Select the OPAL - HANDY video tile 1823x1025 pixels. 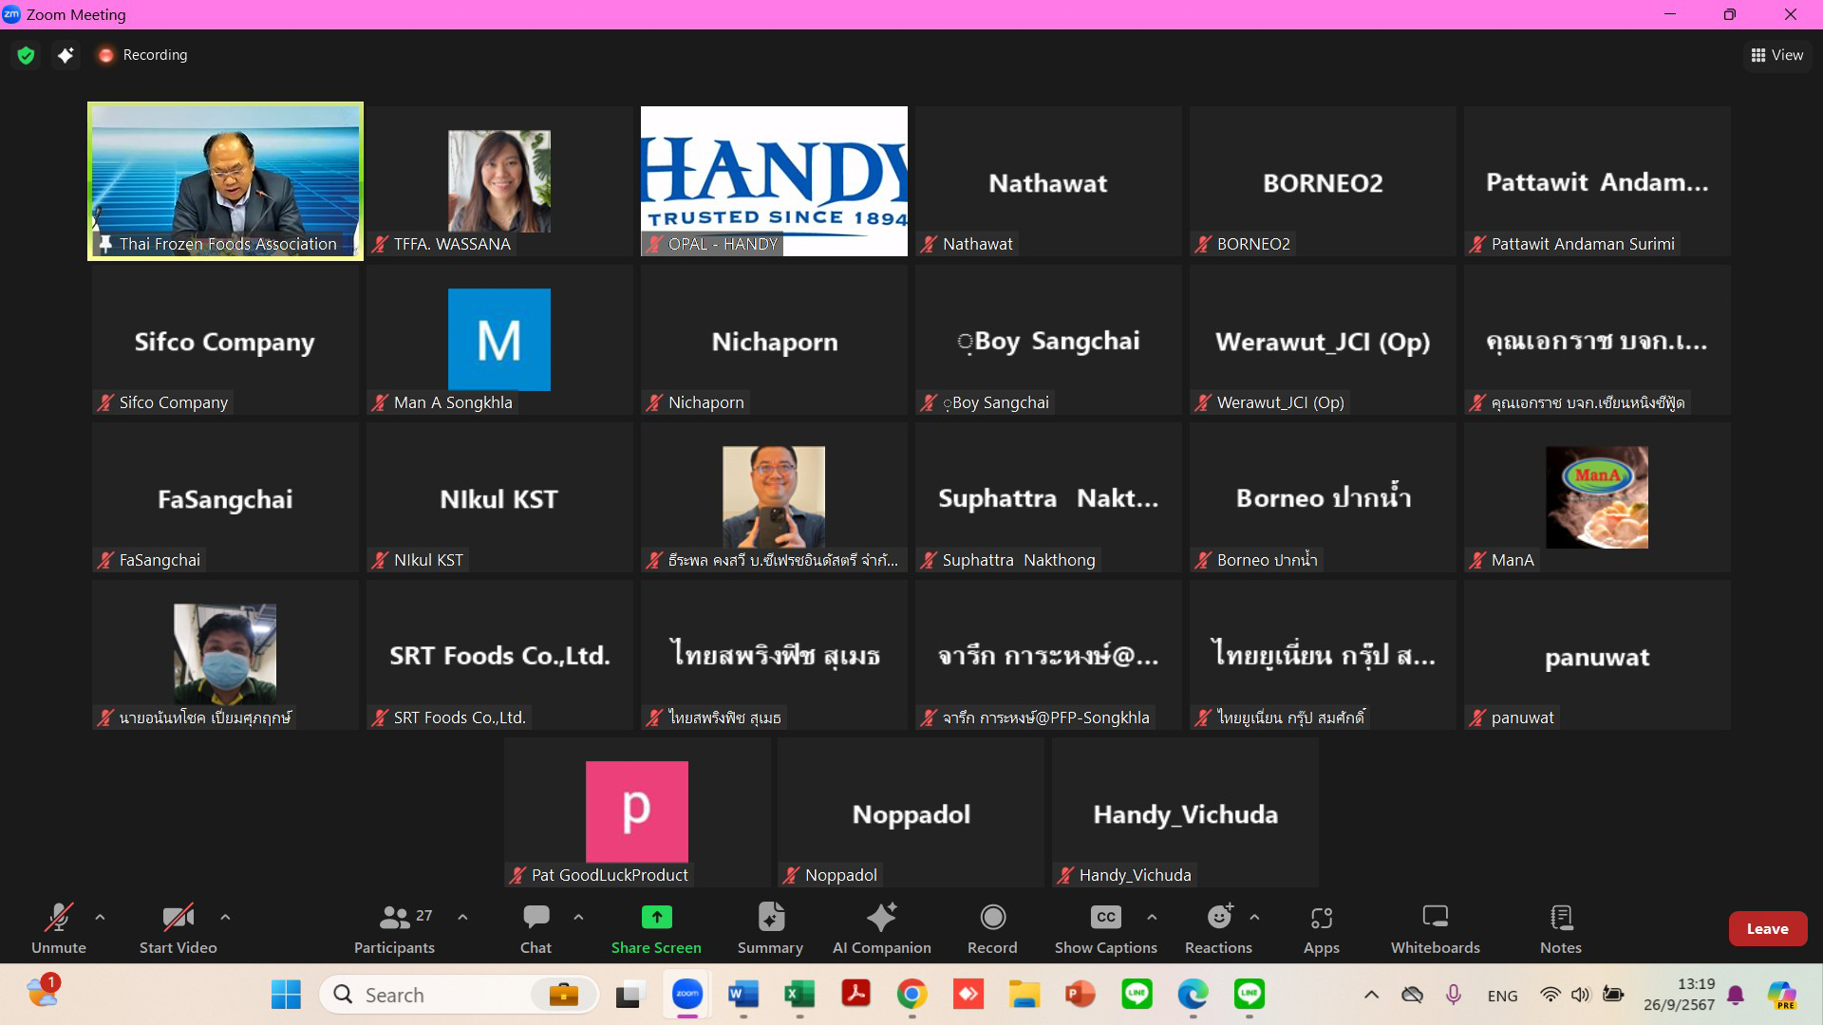click(x=774, y=180)
